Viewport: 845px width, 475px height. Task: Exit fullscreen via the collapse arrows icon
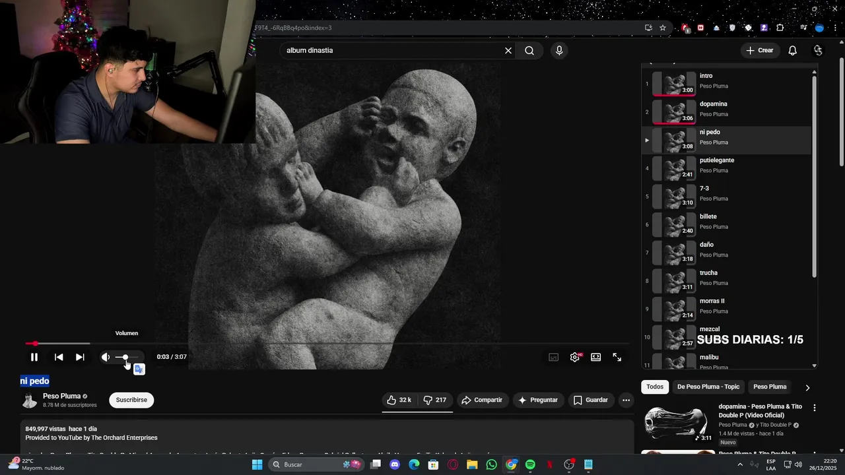tap(617, 357)
